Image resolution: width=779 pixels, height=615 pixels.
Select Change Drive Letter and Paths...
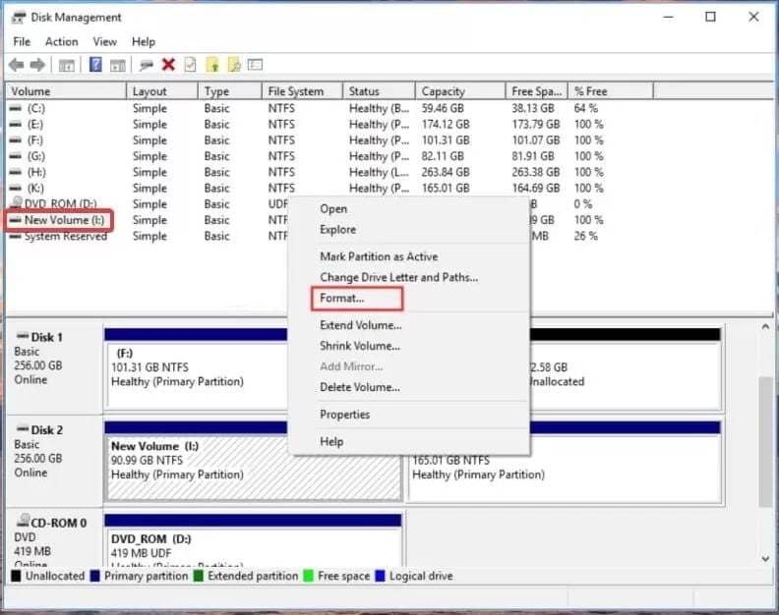click(398, 277)
